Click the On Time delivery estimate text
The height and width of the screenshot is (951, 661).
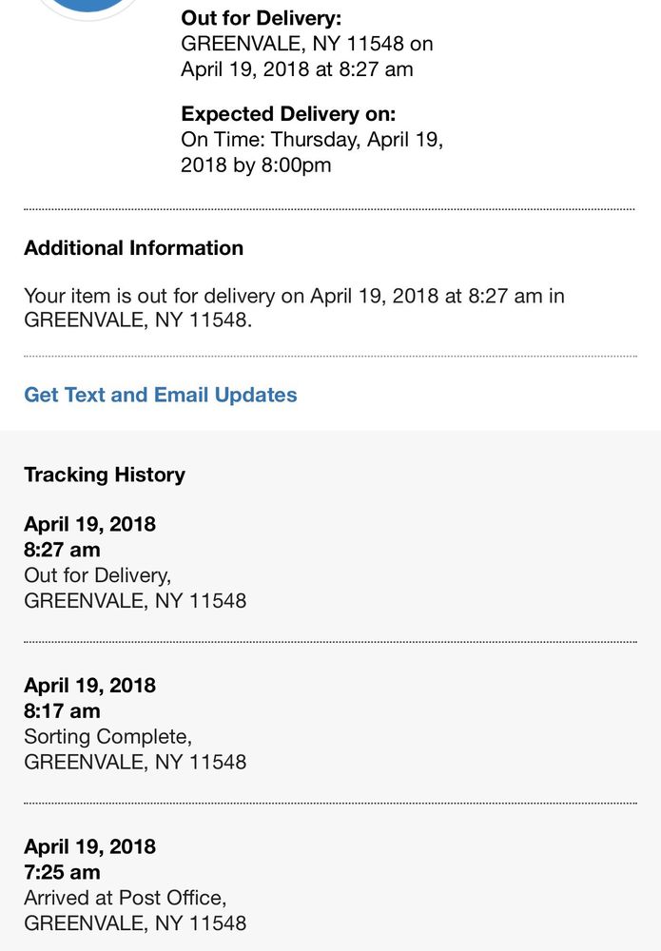coord(314,139)
